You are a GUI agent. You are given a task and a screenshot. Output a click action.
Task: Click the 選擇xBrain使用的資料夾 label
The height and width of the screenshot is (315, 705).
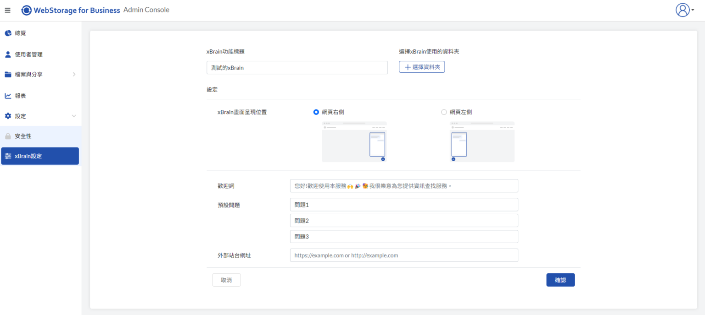tap(429, 52)
